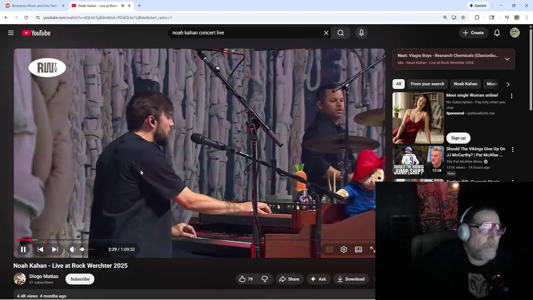
Task: Skip to the next video
Action: pos(55,249)
